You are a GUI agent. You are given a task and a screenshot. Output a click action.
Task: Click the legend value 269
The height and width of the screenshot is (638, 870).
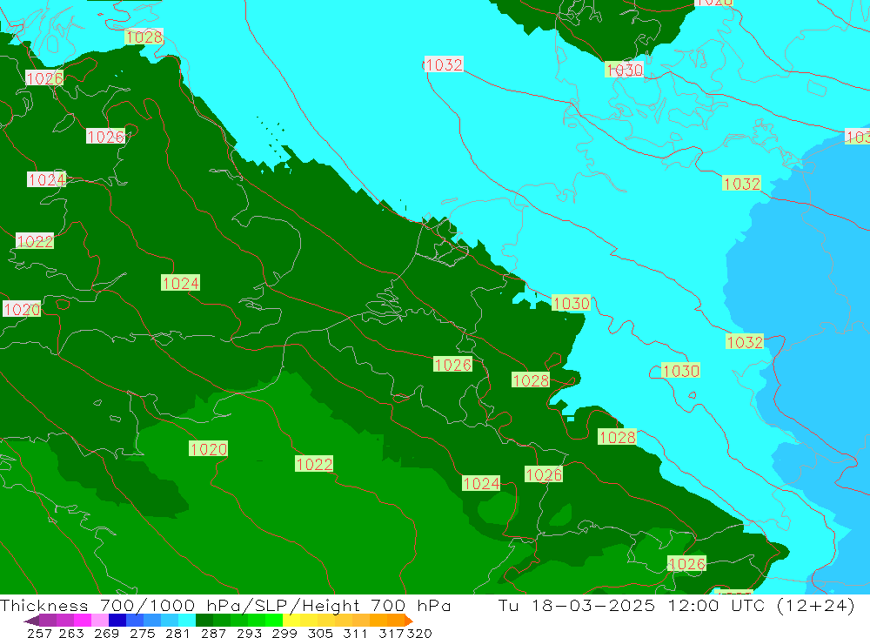tap(106, 633)
